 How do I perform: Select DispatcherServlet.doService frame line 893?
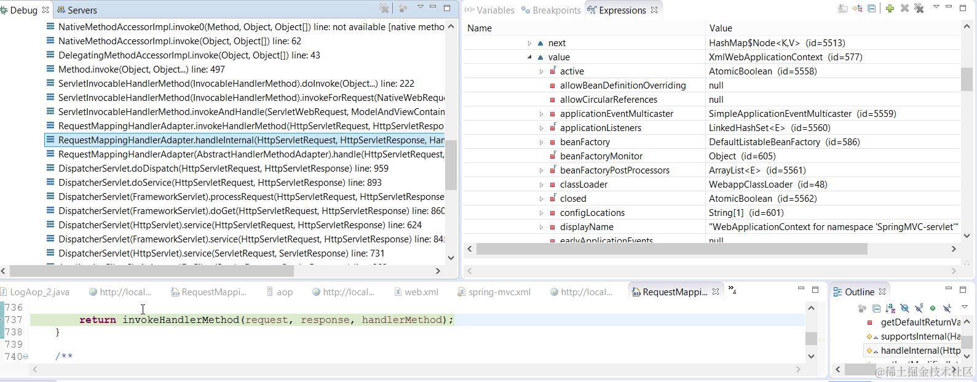click(x=220, y=183)
